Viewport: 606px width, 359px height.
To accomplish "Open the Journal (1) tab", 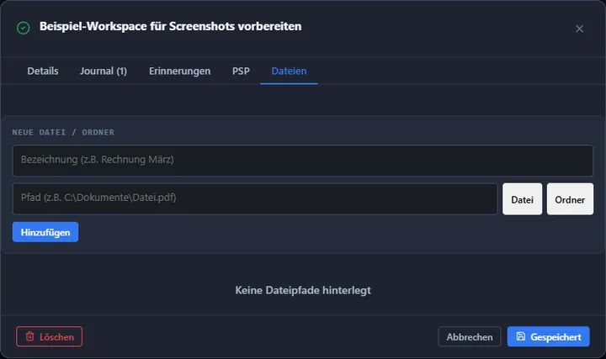I will pyautogui.click(x=104, y=71).
